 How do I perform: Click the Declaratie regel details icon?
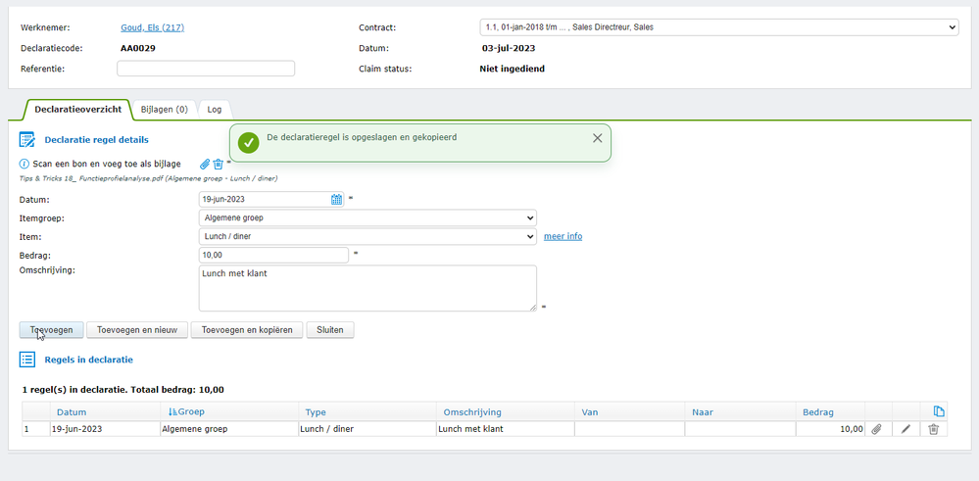click(x=26, y=140)
